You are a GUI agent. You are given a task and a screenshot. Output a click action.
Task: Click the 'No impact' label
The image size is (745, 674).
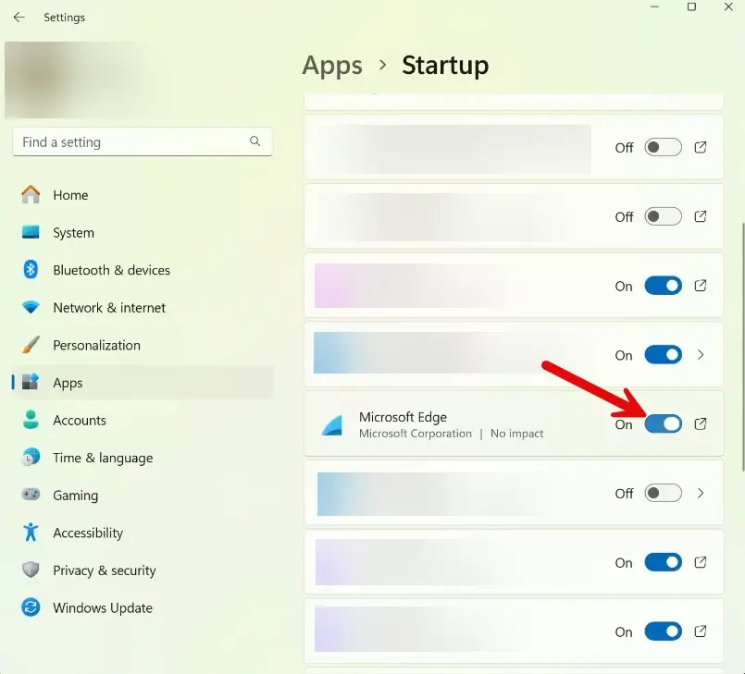[x=517, y=434]
